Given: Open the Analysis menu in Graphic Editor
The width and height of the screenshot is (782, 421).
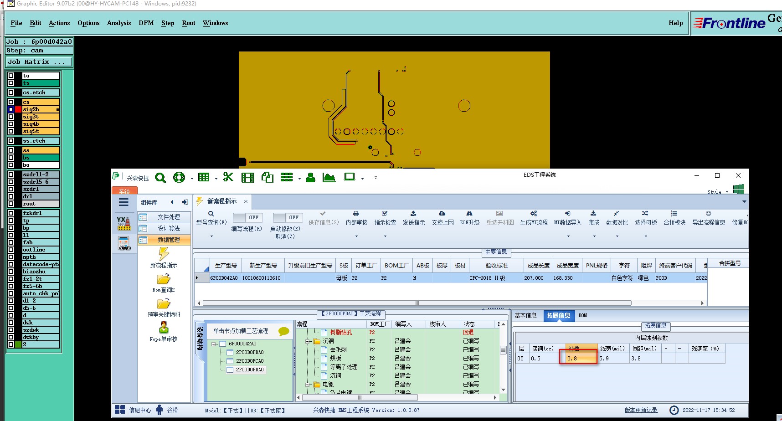Looking at the screenshot, I should (x=119, y=23).
